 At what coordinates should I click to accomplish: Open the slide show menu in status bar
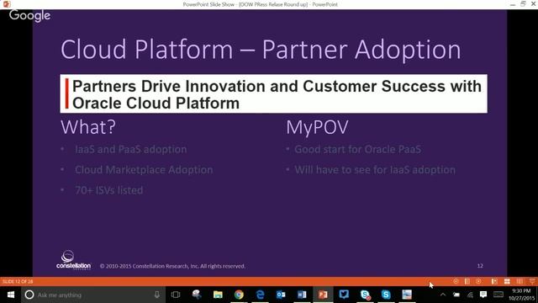coord(467,281)
